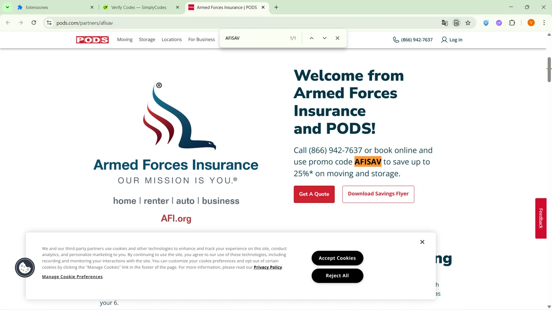Close the find bar
552x310 pixels.
point(337,38)
